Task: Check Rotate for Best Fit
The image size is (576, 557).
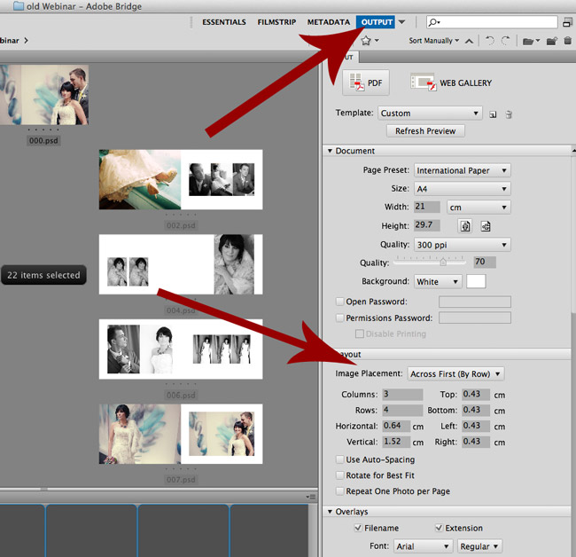Action: (339, 475)
